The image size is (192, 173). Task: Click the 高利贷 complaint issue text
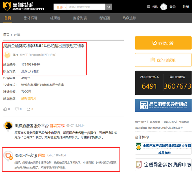(26, 78)
